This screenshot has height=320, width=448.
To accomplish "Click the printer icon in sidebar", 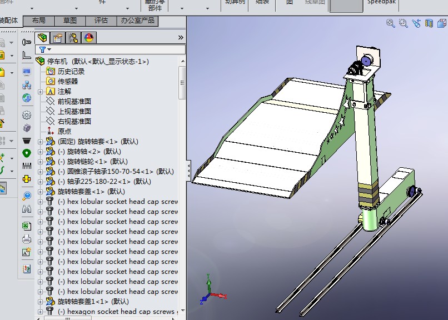I will pyautogui.click(x=27, y=239).
